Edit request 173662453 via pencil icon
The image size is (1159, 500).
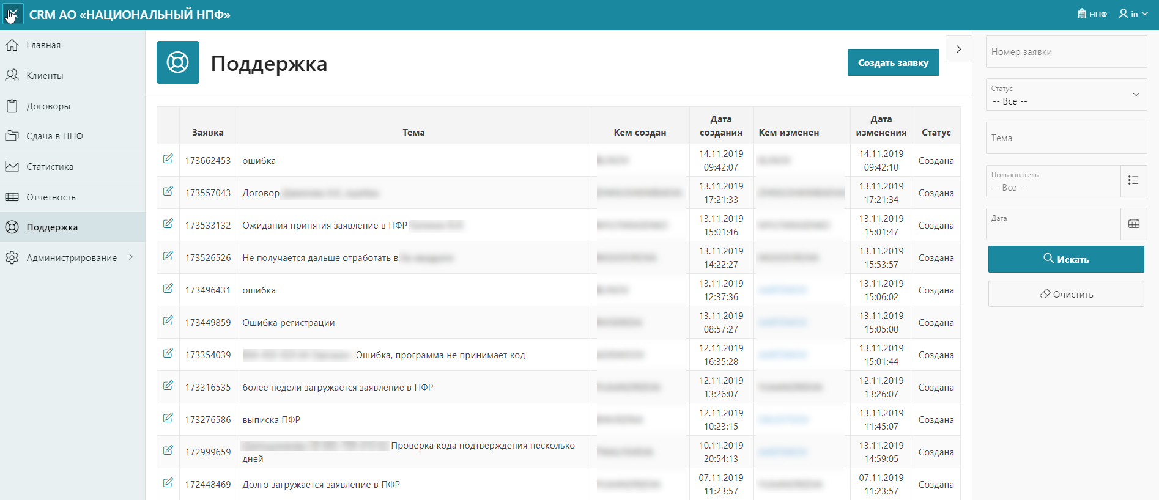[x=168, y=159]
